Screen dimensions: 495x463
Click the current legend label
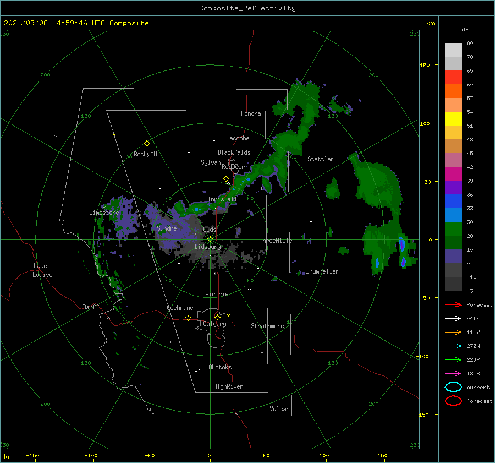(x=478, y=387)
